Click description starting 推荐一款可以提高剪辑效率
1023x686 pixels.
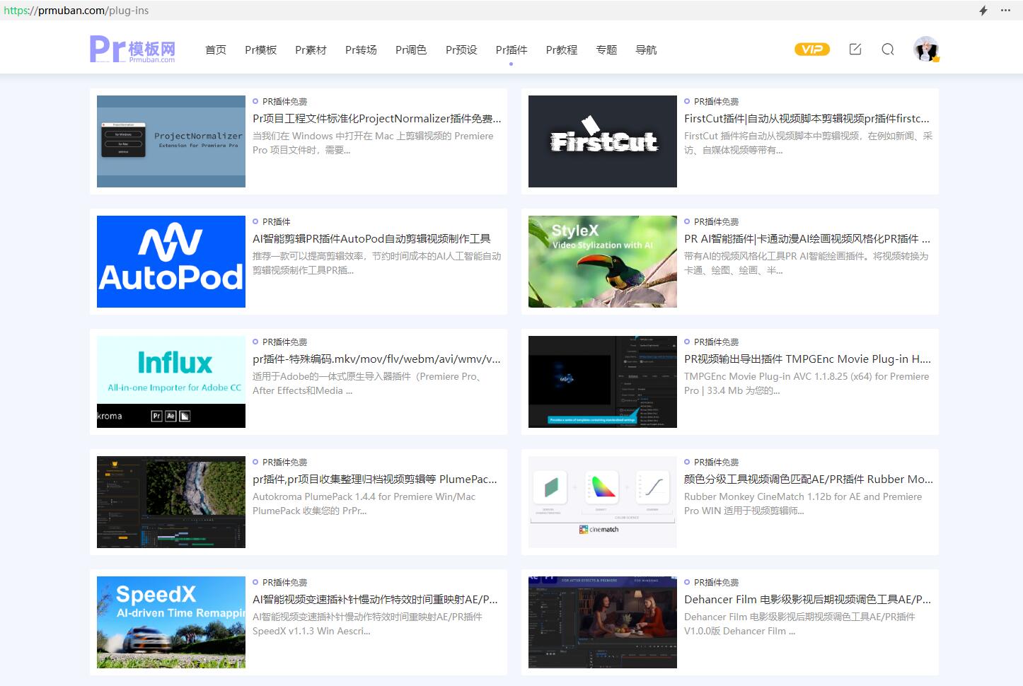tap(377, 263)
